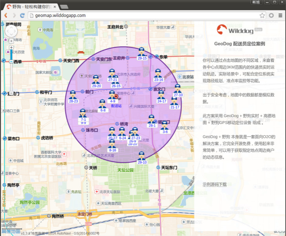Click the 天安门西 subway station label
The height and width of the screenshot is (236, 286).
click(71, 61)
